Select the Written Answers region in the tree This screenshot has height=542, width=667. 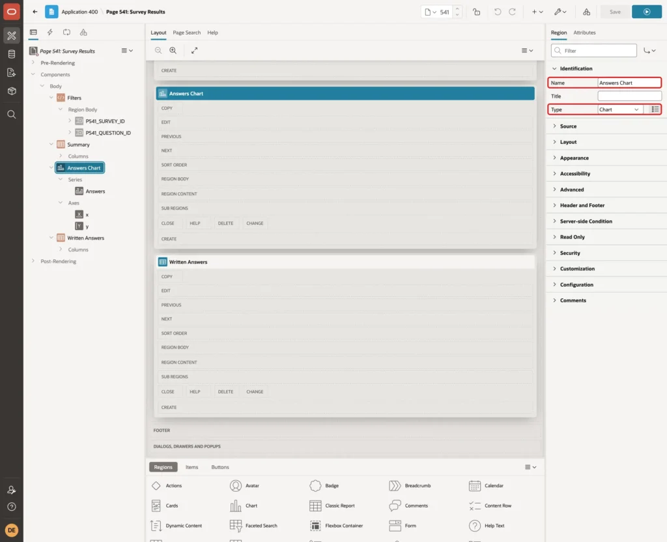coord(85,238)
